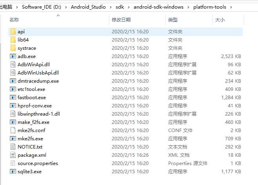The image size is (258, 185).
Task: Select file name source.properties
Action: coord(38,163)
